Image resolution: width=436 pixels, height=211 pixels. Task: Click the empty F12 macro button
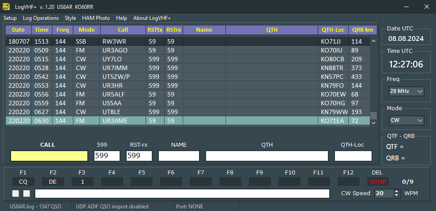tap(349, 181)
